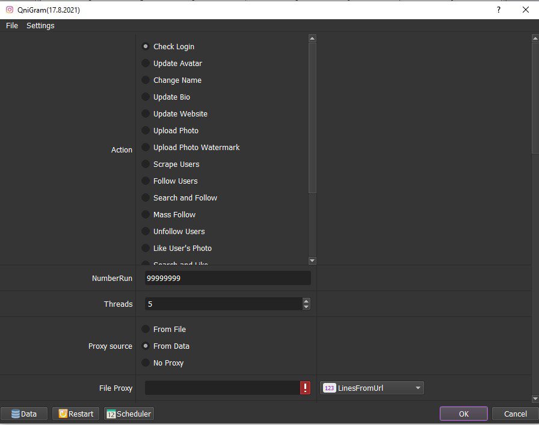The width and height of the screenshot is (539, 425).
Task: Click the Cancel button
Action: [515, 414]
